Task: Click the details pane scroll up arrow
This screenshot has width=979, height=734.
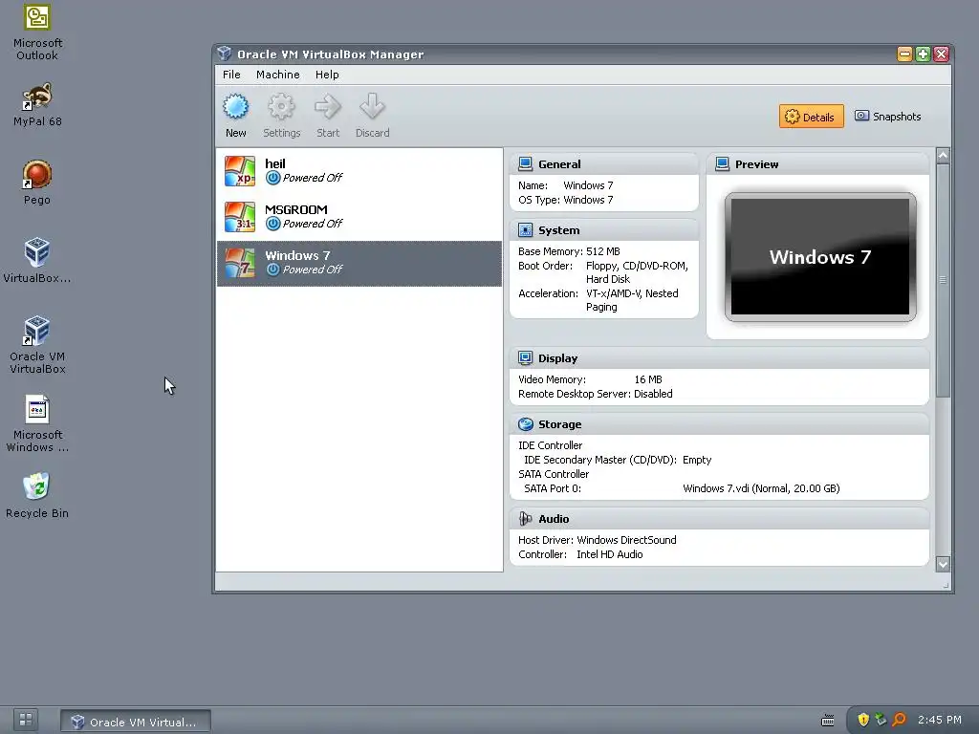Action: click(943, 155)
